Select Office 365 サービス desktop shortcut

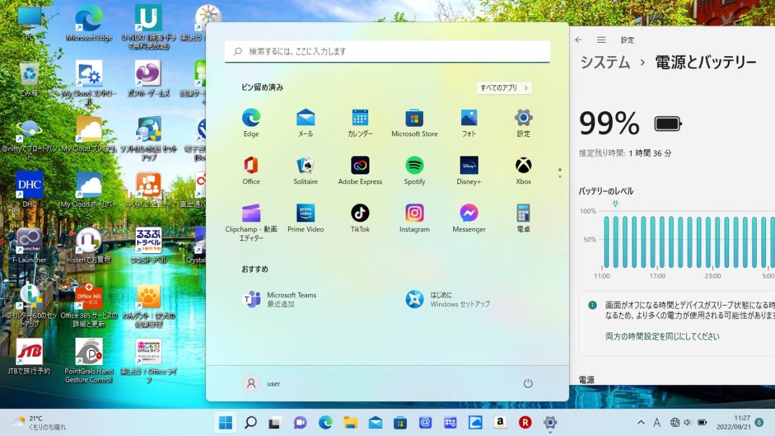click(x=89, y=306)
